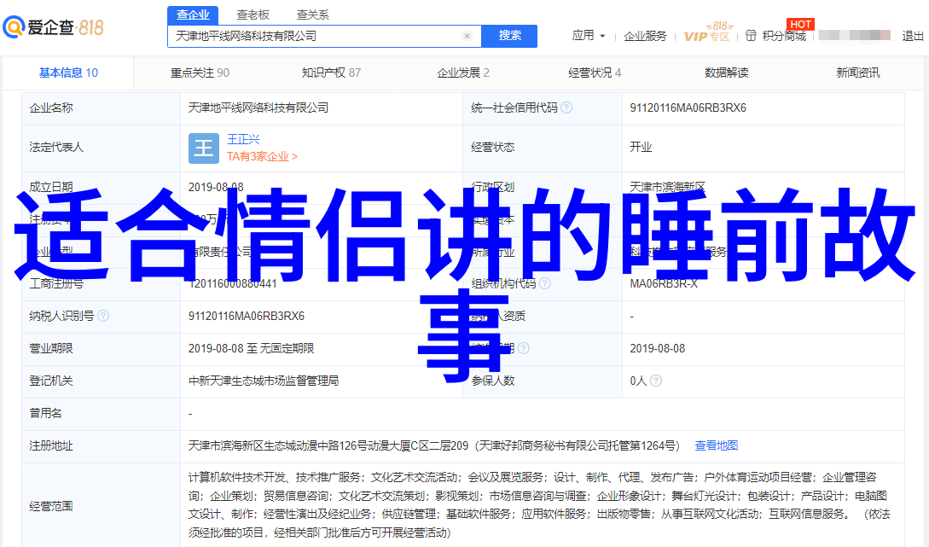The image size is (929, 547).
Task: Click help icon next to 统一社会信用代码
Action: tap(566, 108)
